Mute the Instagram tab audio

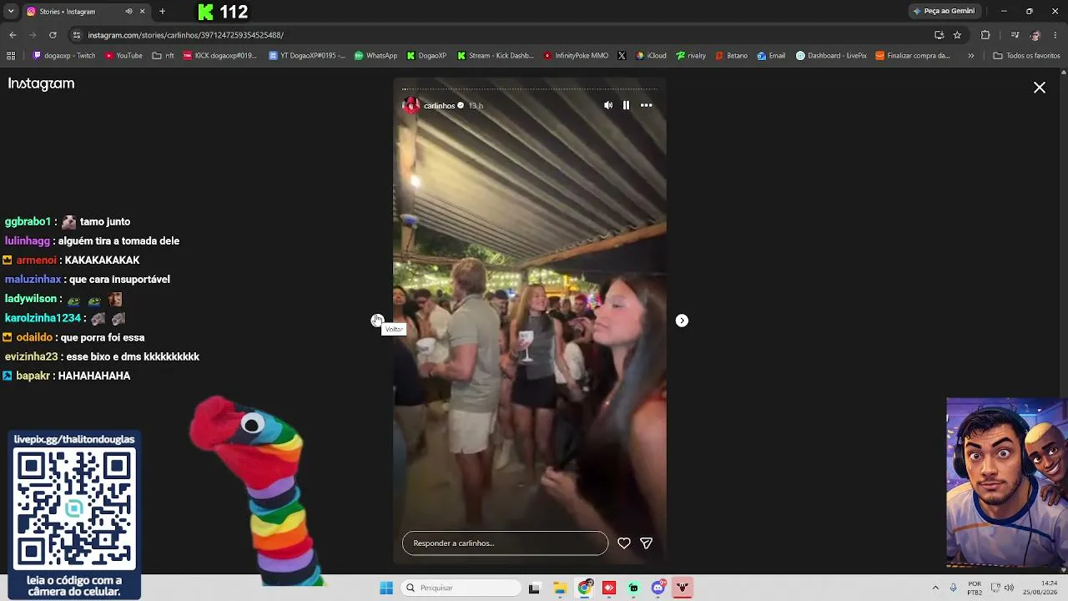[128, 12]
